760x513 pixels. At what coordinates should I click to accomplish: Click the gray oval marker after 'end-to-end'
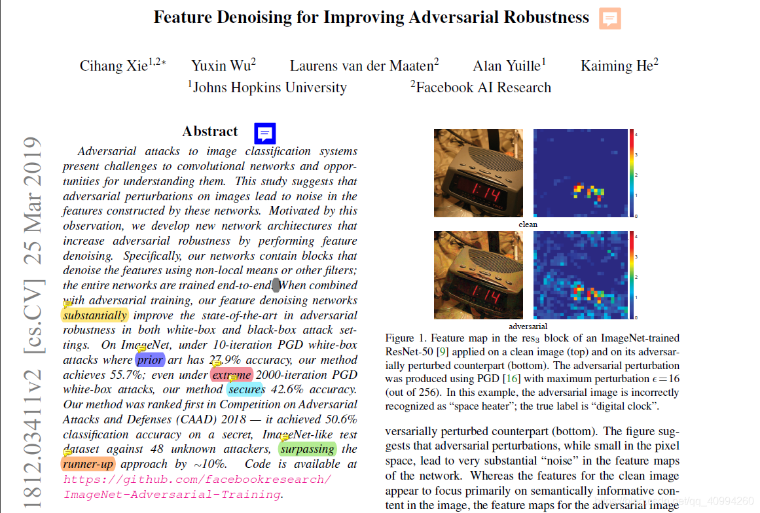(x=276, y=285)
